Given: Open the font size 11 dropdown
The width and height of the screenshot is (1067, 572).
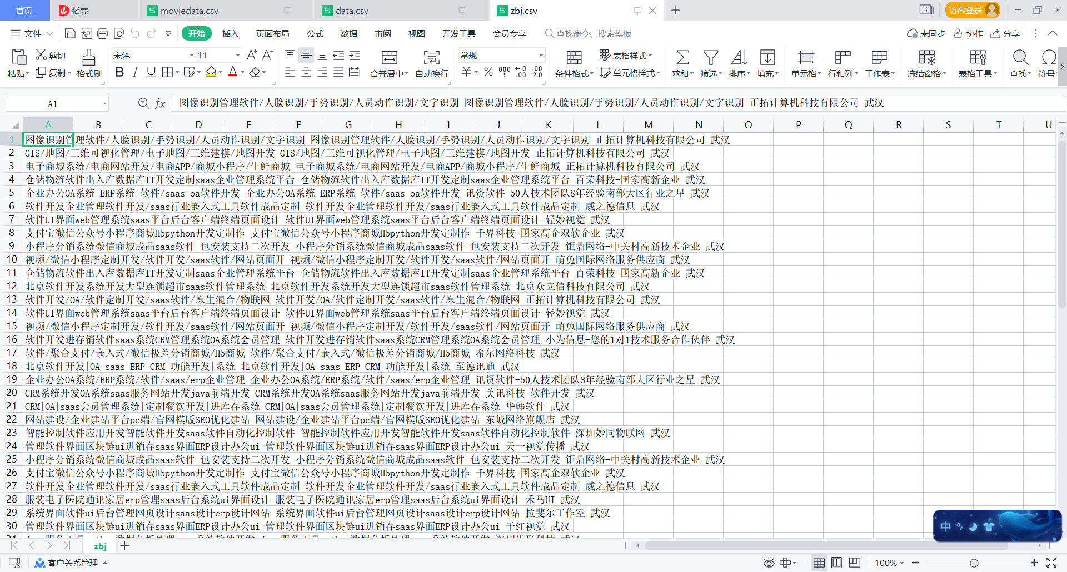Looking at the screenshot, I should click(x=238, y=55).
